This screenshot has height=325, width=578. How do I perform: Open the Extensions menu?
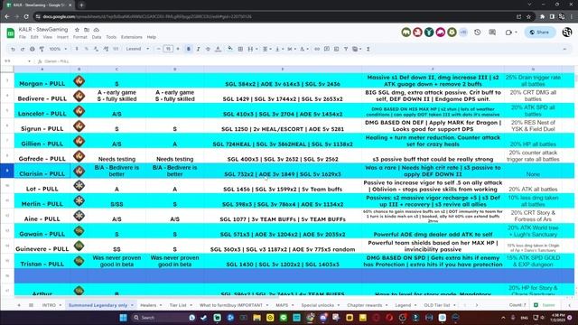pos(132,37)
